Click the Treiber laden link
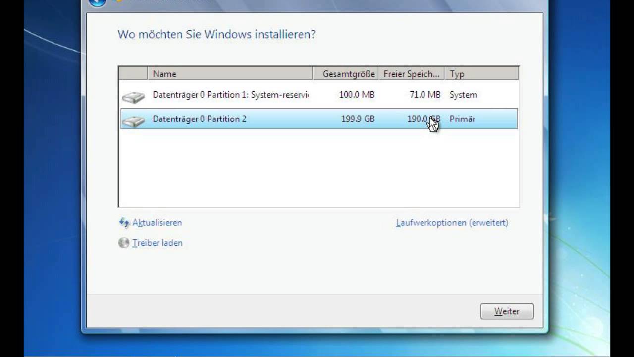The height and width of the screenshot is (357, 634). point(157,243)
